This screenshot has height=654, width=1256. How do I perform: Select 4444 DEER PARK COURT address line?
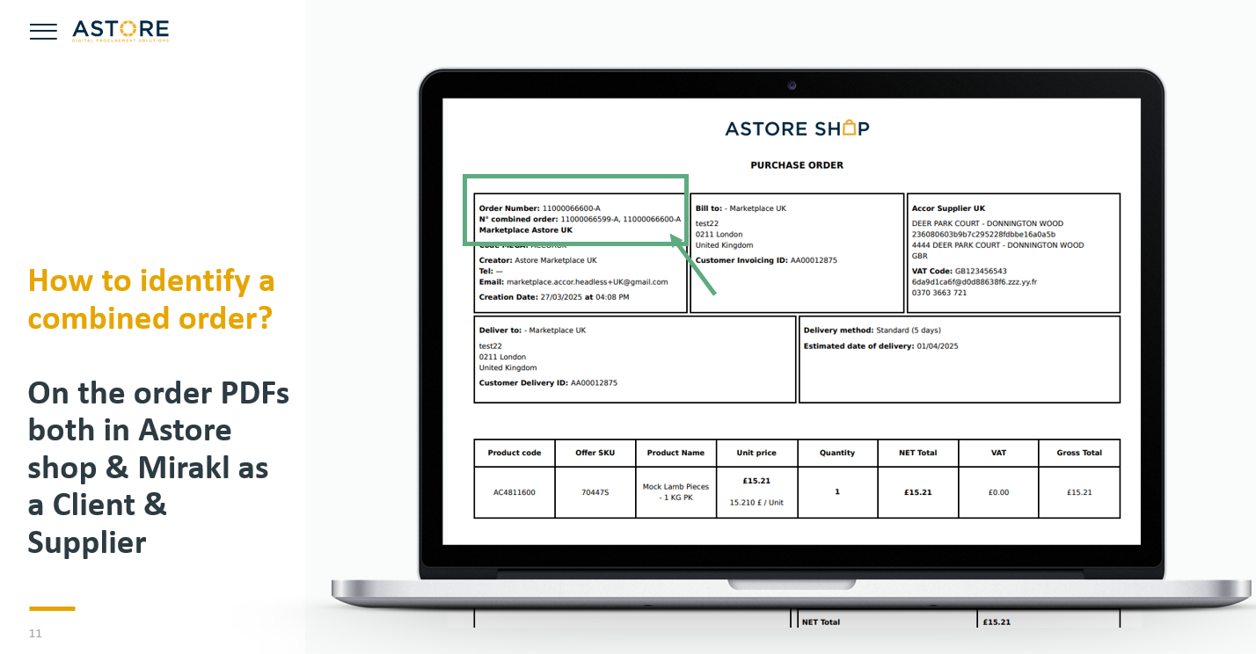[997, 245]
